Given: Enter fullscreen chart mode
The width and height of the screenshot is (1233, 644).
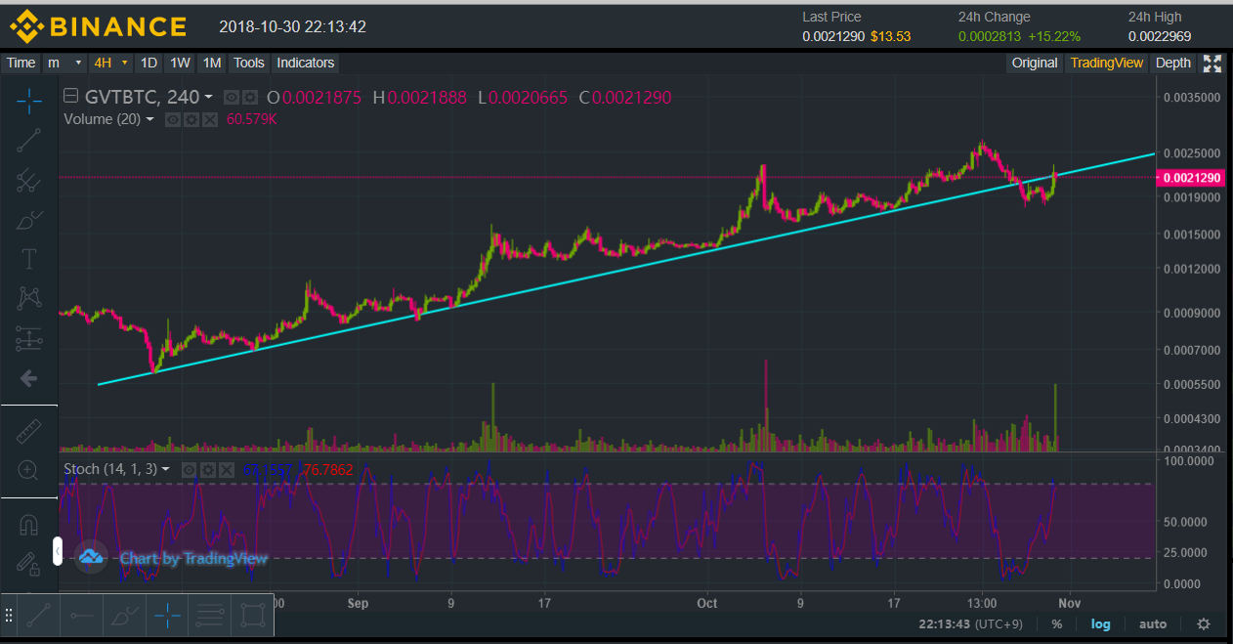Looking at the screenshot, I should [x=1212, y=64].
